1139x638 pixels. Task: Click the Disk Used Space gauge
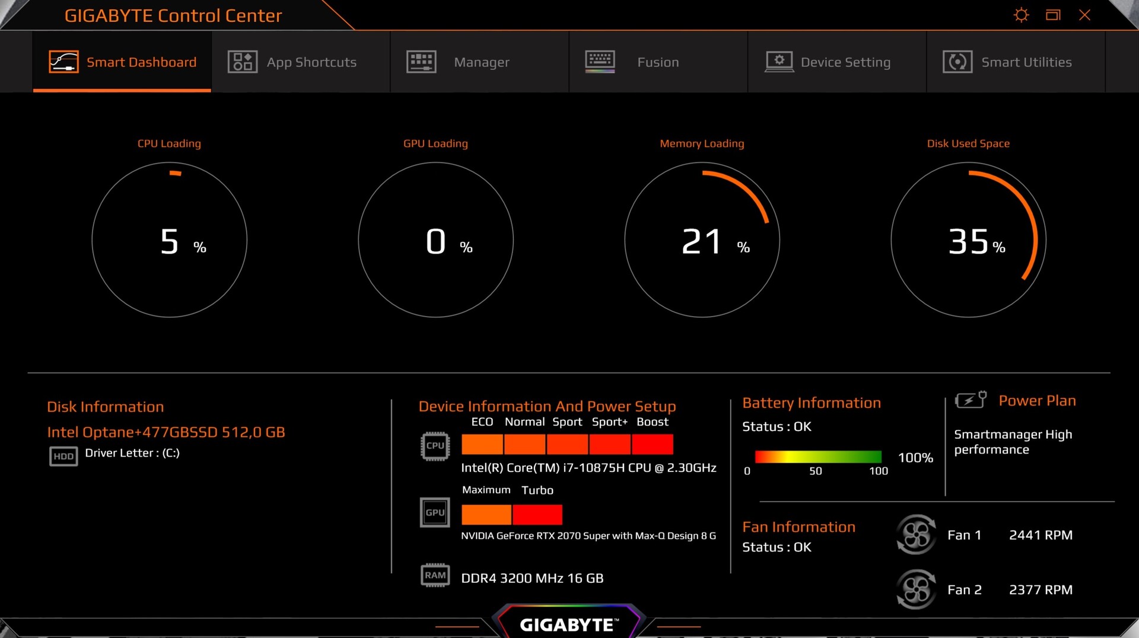[x=969, y=240]
